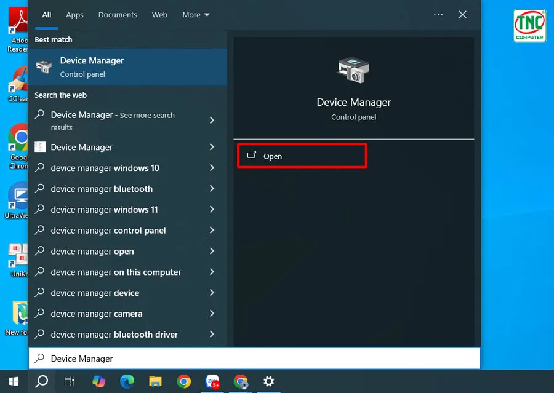Open the three-dot search options menu
The height and width of the screenshot is (393, 554).
pyautogui.click(x=438, y=15)
